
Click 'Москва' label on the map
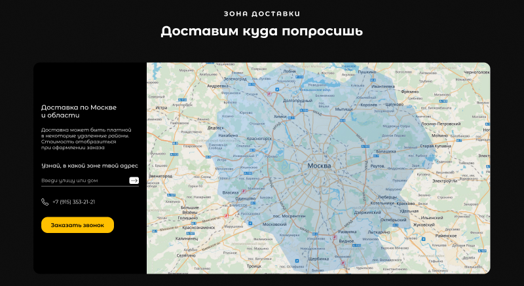(x=319, y=166)
